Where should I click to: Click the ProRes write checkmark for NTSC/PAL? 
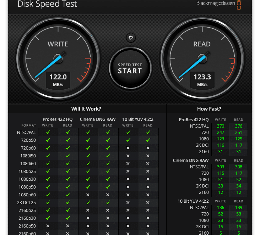click(x=48, y=132)
